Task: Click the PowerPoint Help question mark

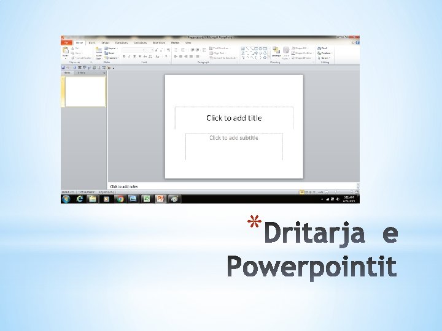Action: [x=357, y=43]
